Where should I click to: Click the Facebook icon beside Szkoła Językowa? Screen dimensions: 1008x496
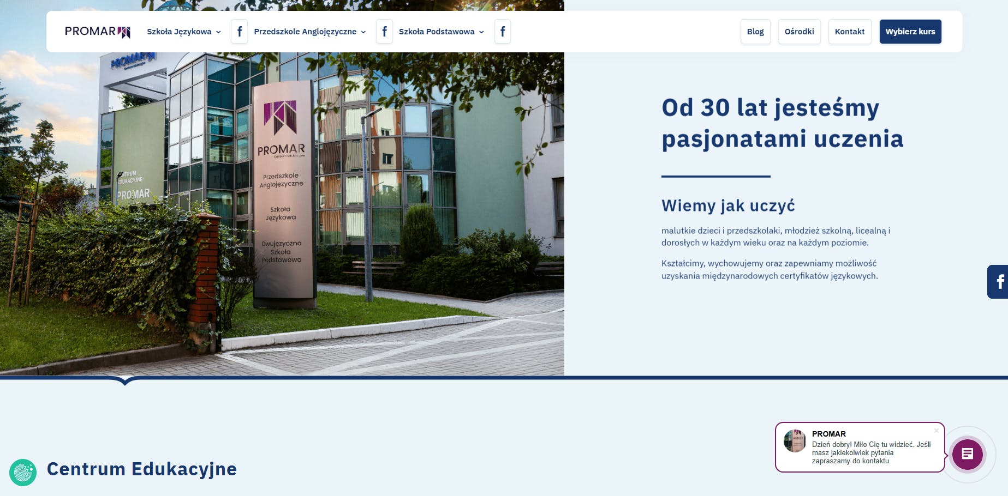tap(239, 32)
